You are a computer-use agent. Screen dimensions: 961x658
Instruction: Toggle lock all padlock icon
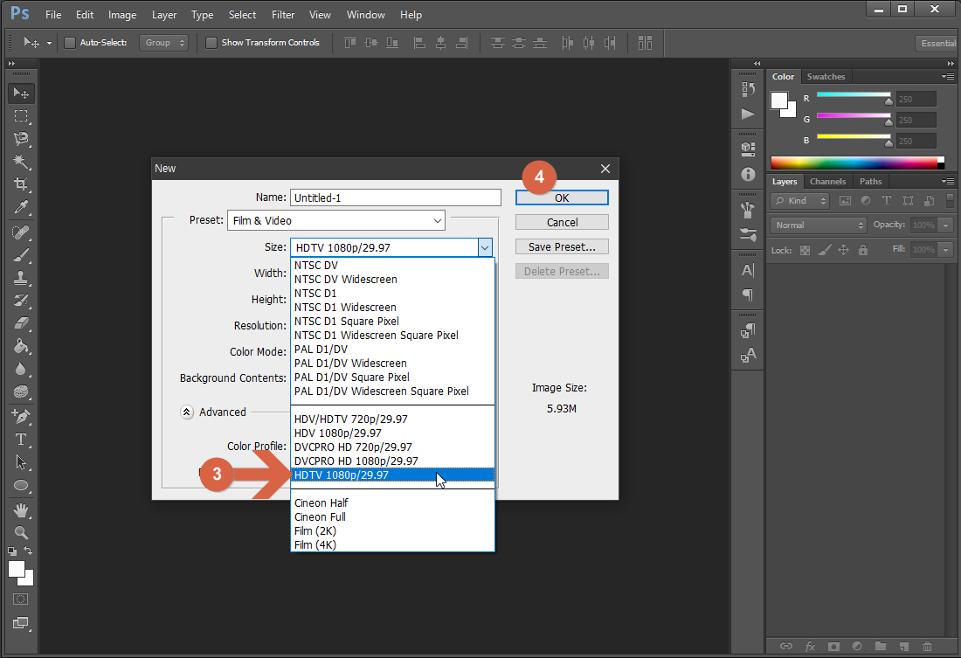tap(863, 250)
